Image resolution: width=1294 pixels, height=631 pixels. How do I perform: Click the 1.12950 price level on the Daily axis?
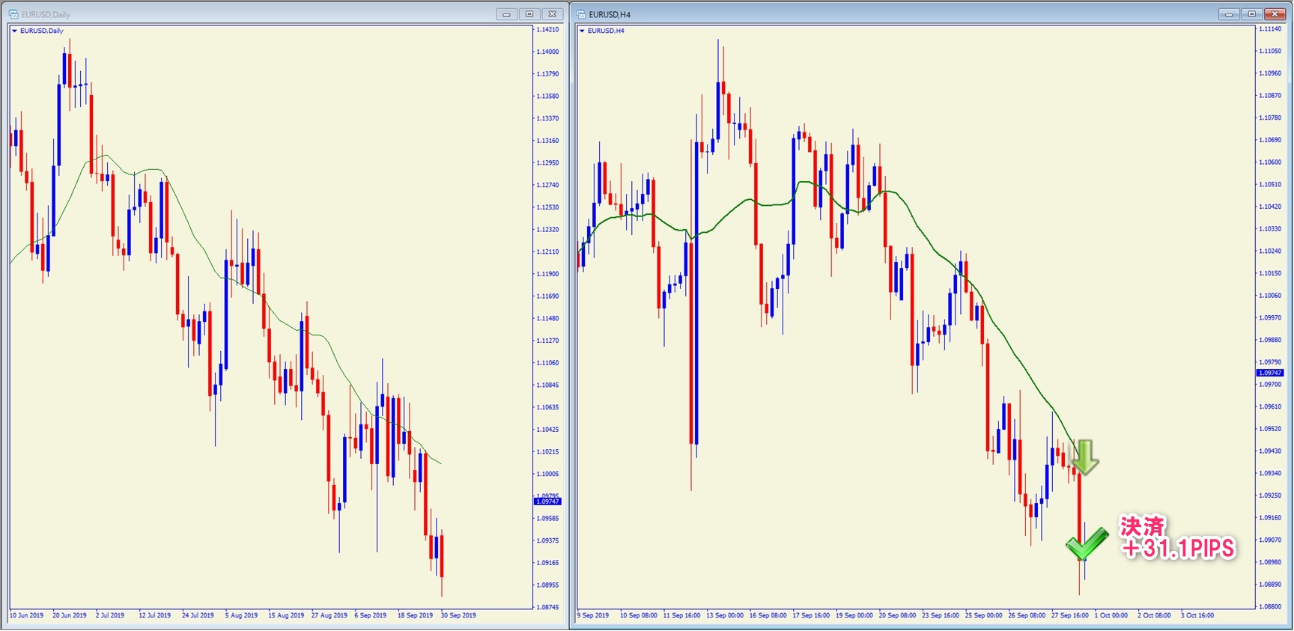click(x=547, y=162)
